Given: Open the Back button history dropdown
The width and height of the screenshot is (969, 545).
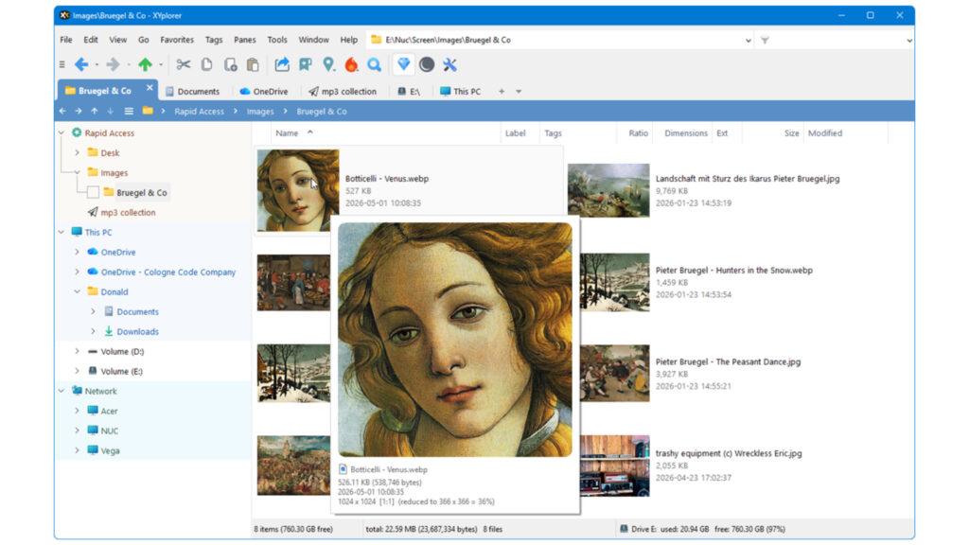Looking at the screenshot, I should (97, 65).
